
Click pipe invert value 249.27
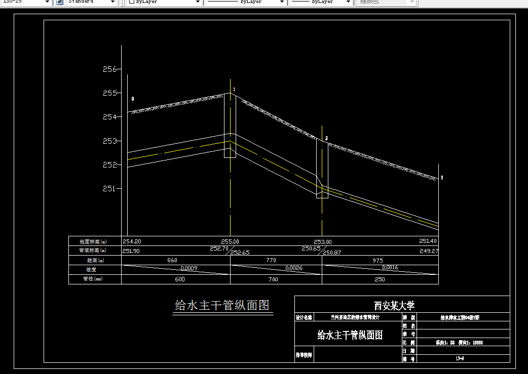(428, 251)
